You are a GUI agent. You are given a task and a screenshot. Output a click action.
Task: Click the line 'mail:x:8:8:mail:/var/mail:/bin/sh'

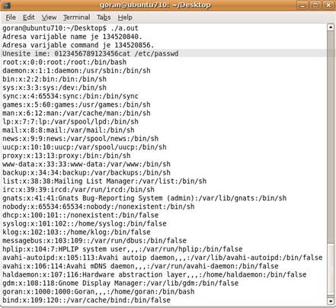coord(69,130)
